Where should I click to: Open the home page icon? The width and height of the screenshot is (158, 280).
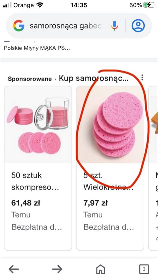pos(101,269)
